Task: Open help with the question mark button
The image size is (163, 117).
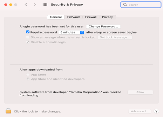Action: click(156, 111)
